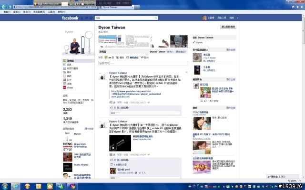Open the Facebook messages icon
This screenshot has width=305, height=190.
(x=86, y=18)
